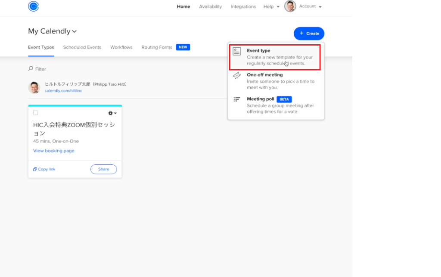
Task: Expand the My Calendly chevron
Action: [74, 31]
